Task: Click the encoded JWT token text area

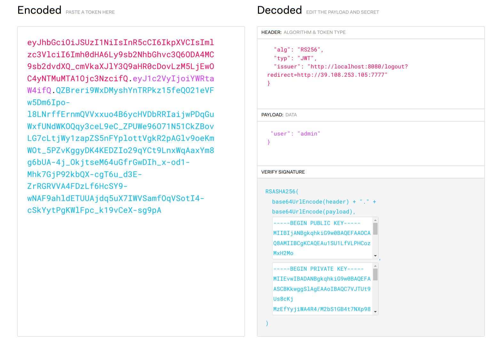Action: tap(131, 181)
